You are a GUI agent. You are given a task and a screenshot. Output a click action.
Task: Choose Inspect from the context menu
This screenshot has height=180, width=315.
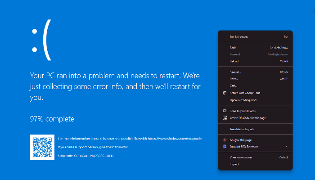coord(255,164)
